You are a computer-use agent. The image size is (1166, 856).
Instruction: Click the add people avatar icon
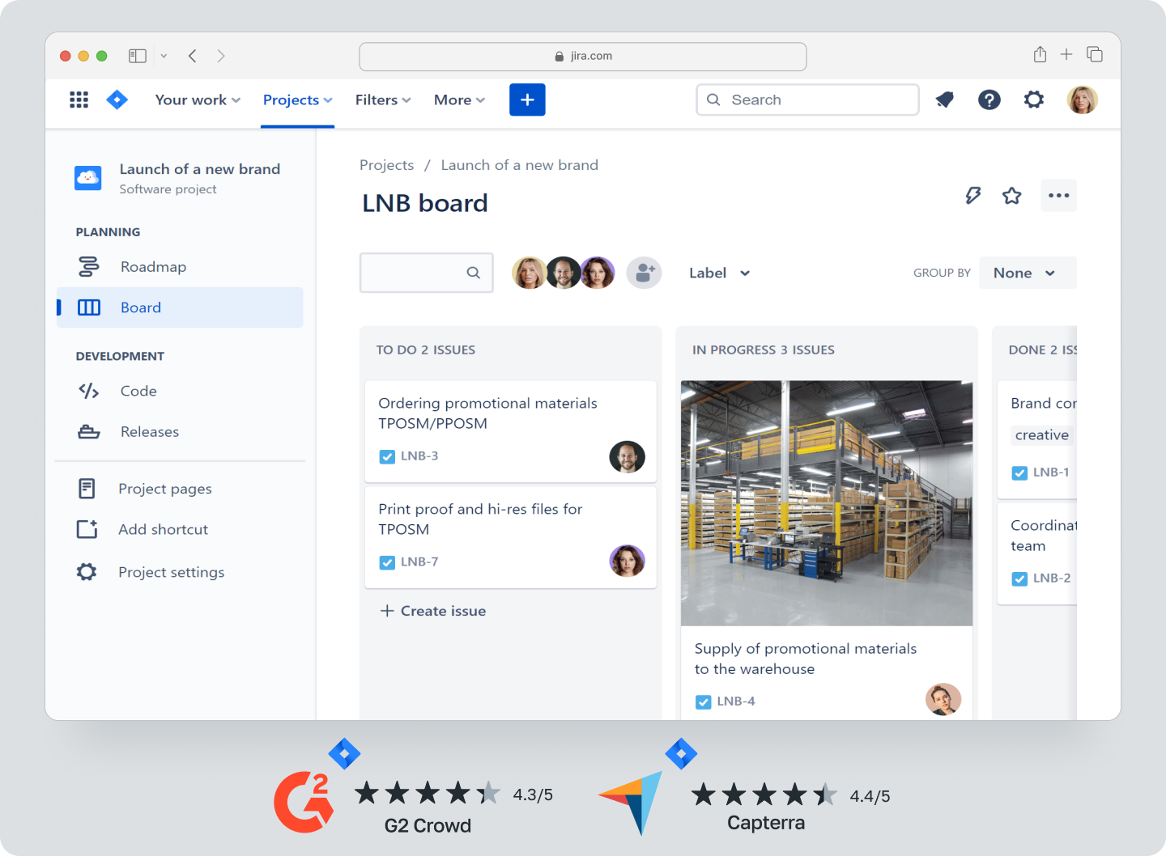[x=644, y=273]
